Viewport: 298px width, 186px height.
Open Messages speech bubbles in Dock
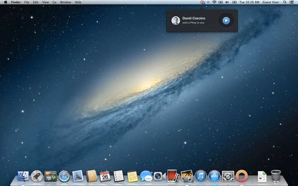pos(146,176)
